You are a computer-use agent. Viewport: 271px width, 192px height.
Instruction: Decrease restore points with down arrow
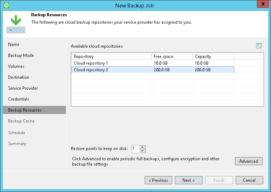point(143,151)
